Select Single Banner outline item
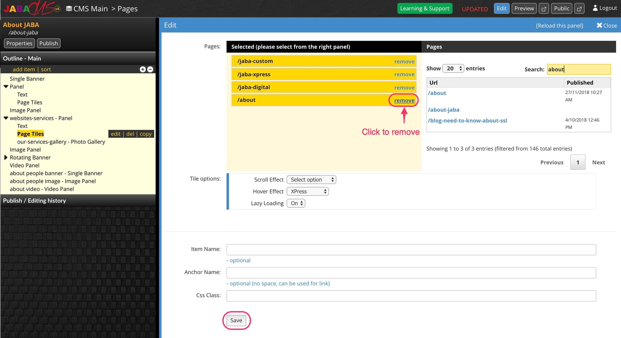This screenshot has height=338, width=621. click(27, 79)
